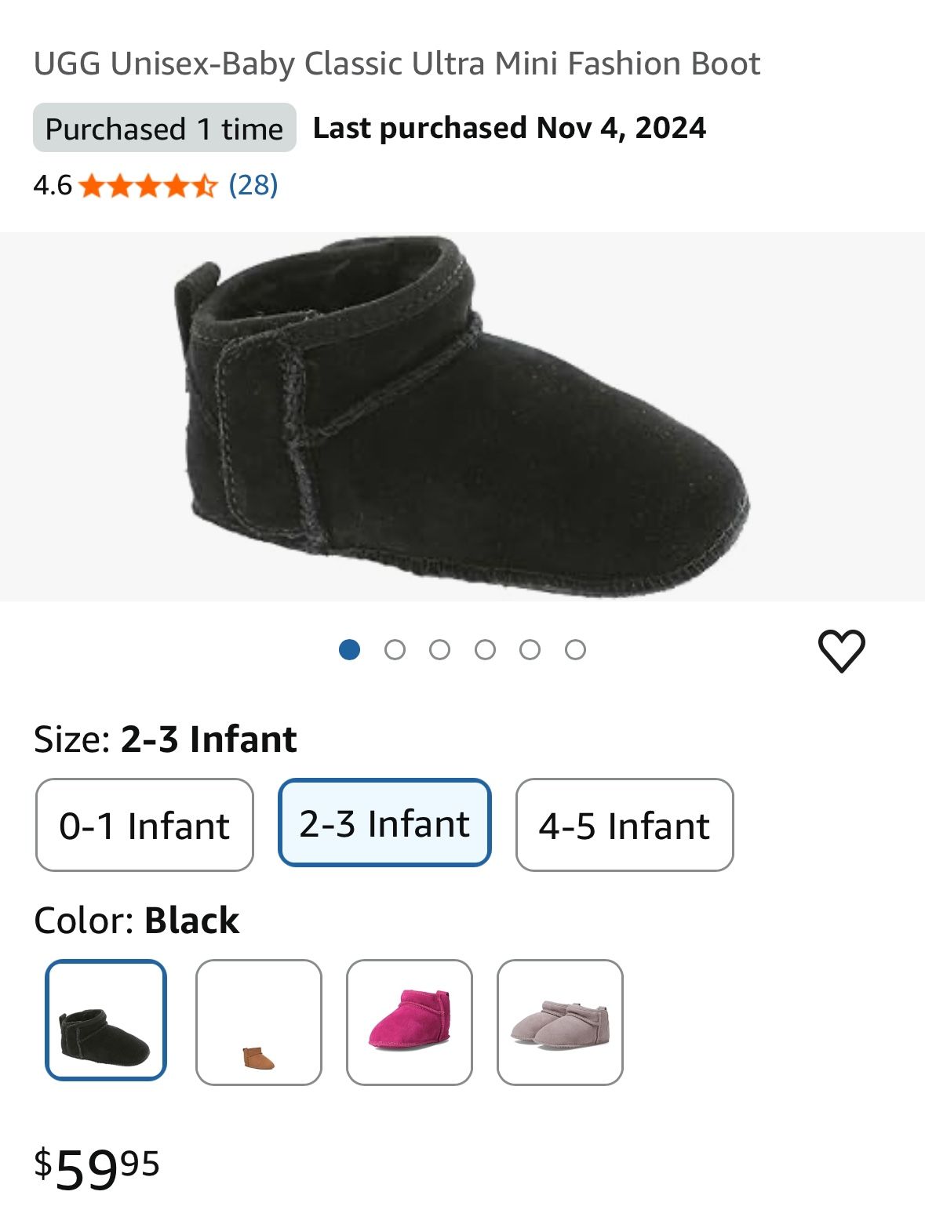Select the Black color swatch
Screen dimensions: 925x1206
pos(106,1020)
